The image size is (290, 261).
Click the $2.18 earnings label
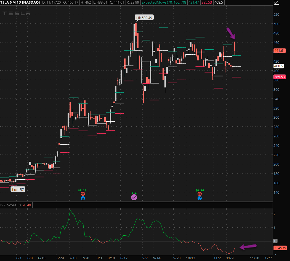point(82,190)
